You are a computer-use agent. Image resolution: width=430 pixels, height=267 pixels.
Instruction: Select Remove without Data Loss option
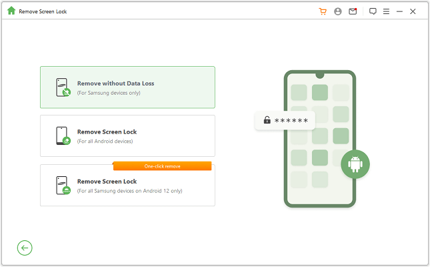click(127, 87)
